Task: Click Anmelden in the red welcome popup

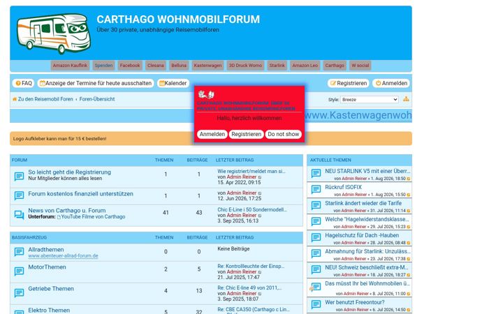Action: (x=212, y=134)
